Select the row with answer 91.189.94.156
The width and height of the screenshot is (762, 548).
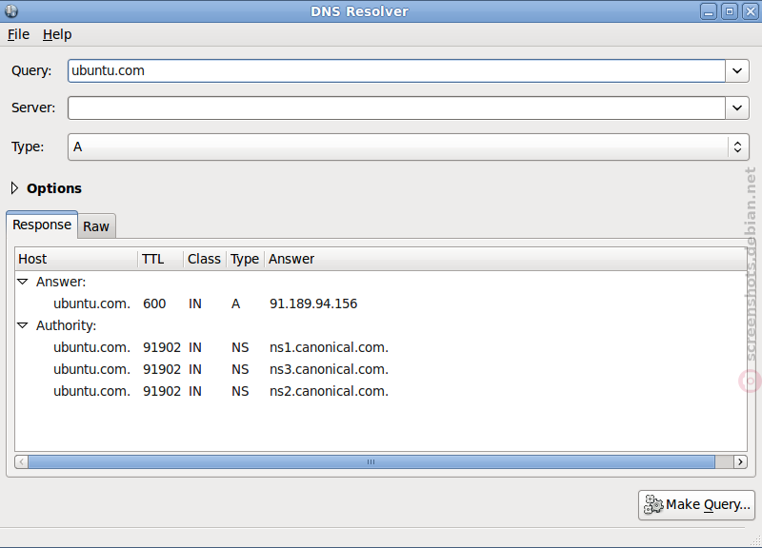coord(381,303)
